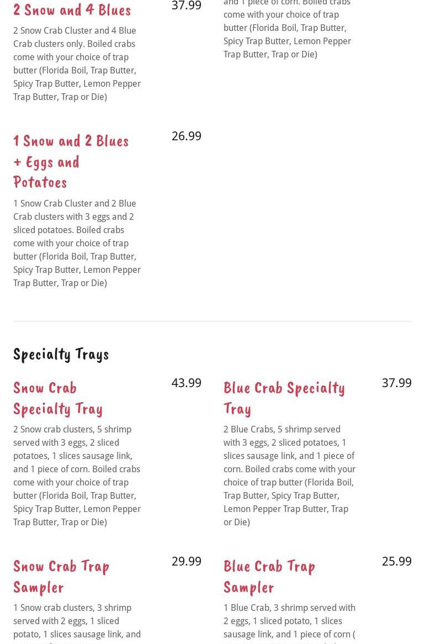Screen dimensions: 425x644
Task: Click the 2 Snow and 4 Blues description
Action: (77, 64)
